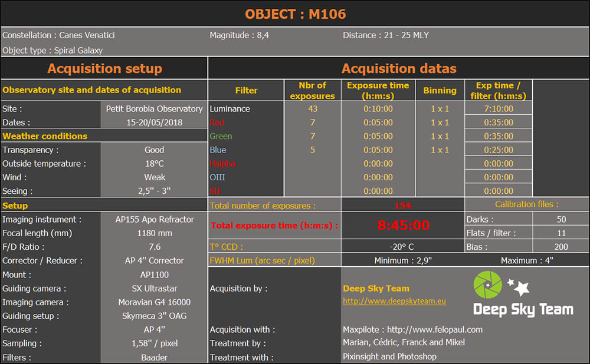The height and width of the screenshot is (364, 590).
Task: Select the Acquisition setup section header
Action: coord(104,68)
